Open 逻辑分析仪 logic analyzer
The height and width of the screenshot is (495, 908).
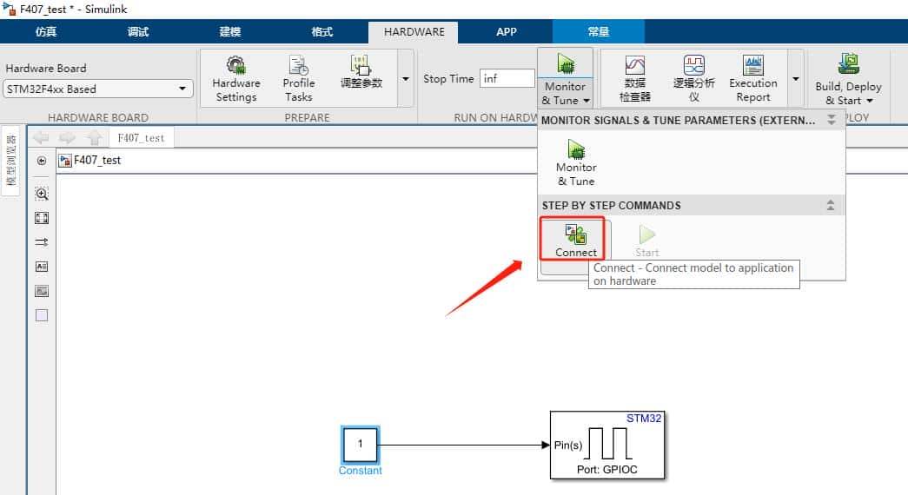[x=693, y=79]
